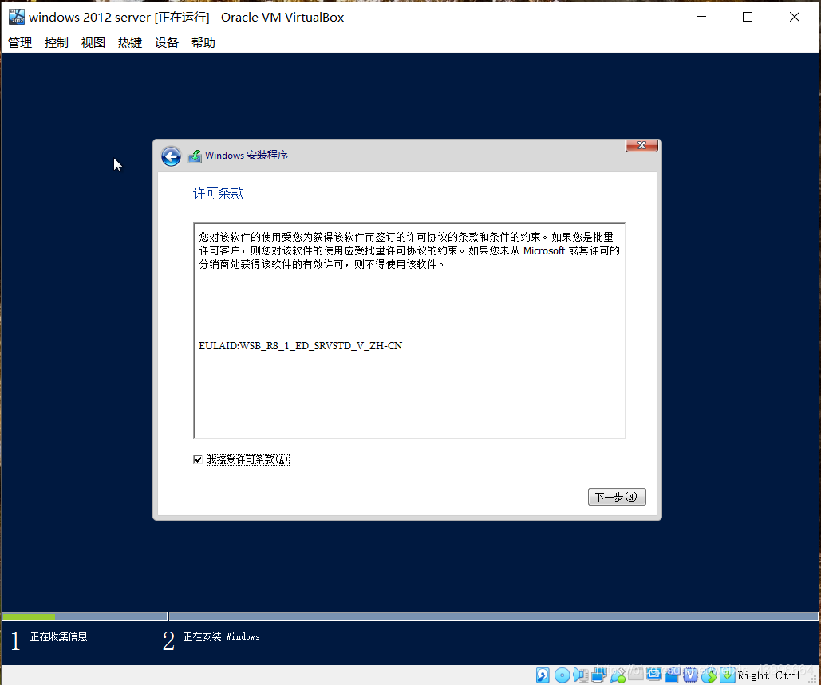Click the display indicator in status bar

pyautogui.click(x=654, y=674)
